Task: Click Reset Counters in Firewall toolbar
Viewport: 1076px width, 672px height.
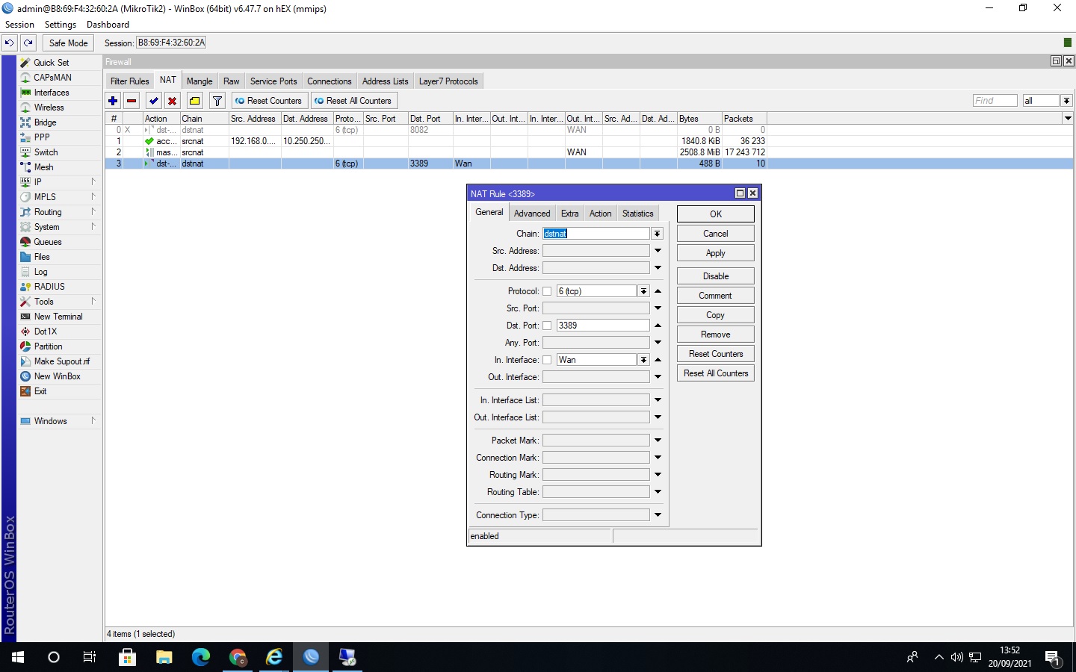Action: click(x=269, y=101)
